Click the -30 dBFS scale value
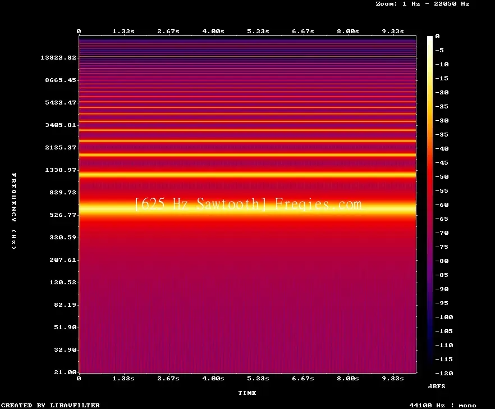The image size is (495, 409). tap(442, 120)
